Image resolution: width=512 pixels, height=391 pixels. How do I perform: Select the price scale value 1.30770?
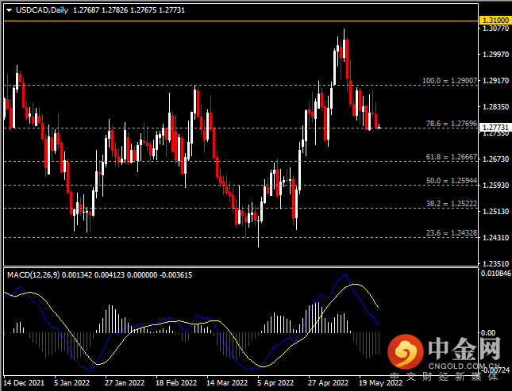point(495,29)
